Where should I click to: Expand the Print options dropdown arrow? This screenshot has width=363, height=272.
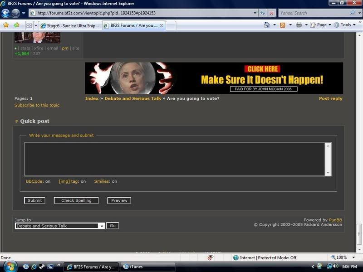tap(306, 25)
